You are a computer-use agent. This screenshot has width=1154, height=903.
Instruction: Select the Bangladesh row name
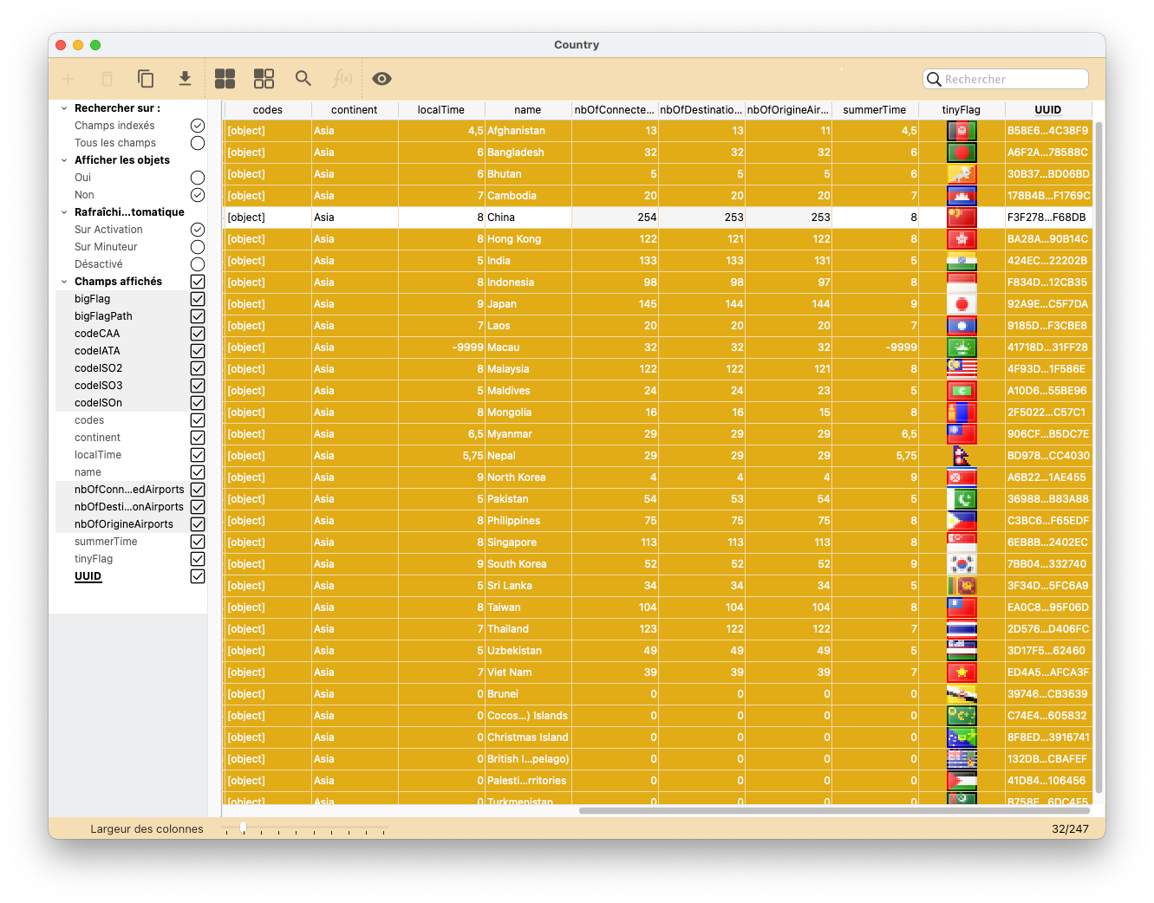[528, 153]
